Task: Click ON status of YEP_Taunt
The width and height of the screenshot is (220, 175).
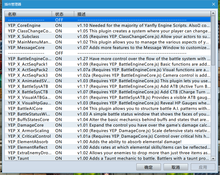Action: [x=59, y=158]
